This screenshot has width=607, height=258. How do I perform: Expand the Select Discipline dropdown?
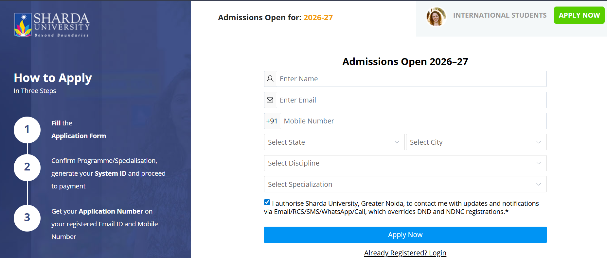(405, 163)
